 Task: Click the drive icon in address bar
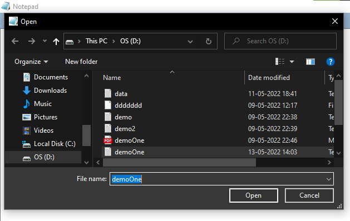[70, 42]
